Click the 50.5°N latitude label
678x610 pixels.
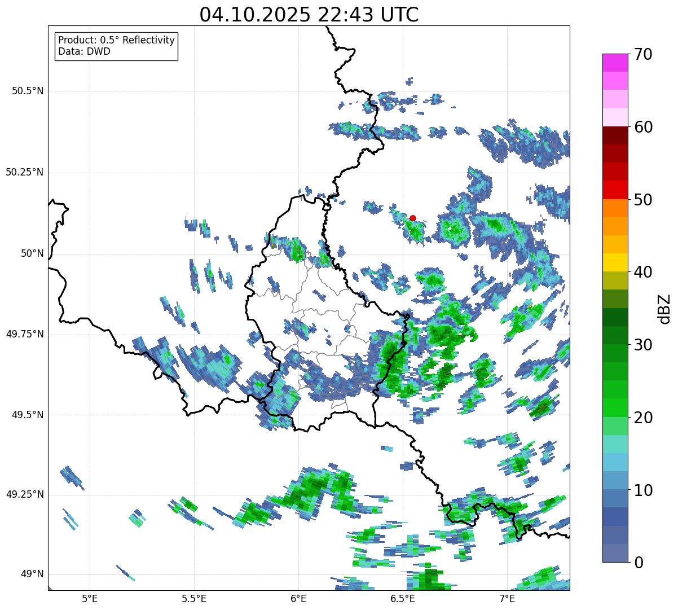tap(28, 91)
